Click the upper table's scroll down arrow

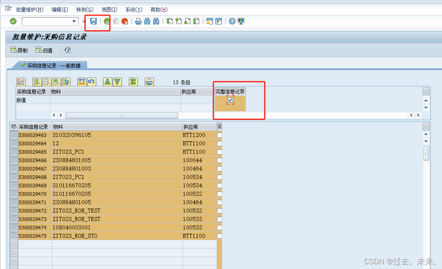pos(426,108)
